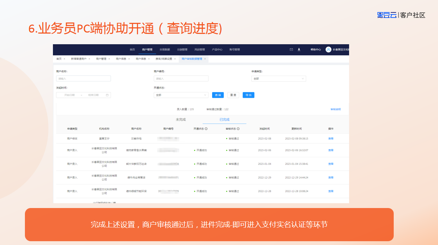Click the 商户编号 input field
438x245 pixels.
point(181,78)
